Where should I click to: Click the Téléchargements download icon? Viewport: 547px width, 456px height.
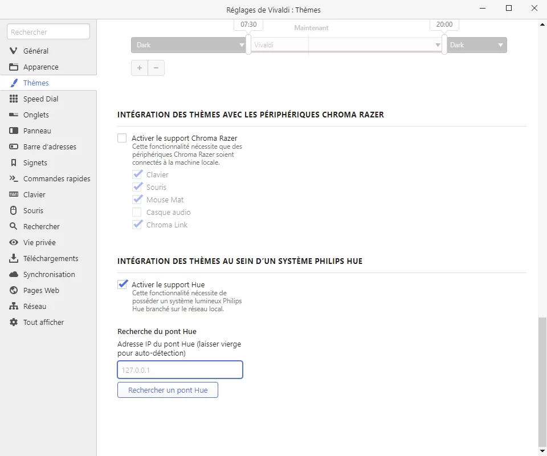coord(14,259)
